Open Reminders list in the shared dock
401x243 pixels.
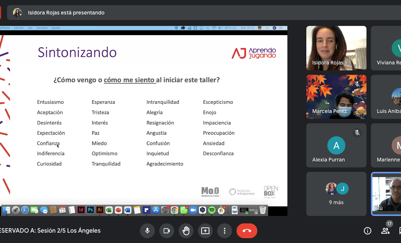(x=72, y=210)
